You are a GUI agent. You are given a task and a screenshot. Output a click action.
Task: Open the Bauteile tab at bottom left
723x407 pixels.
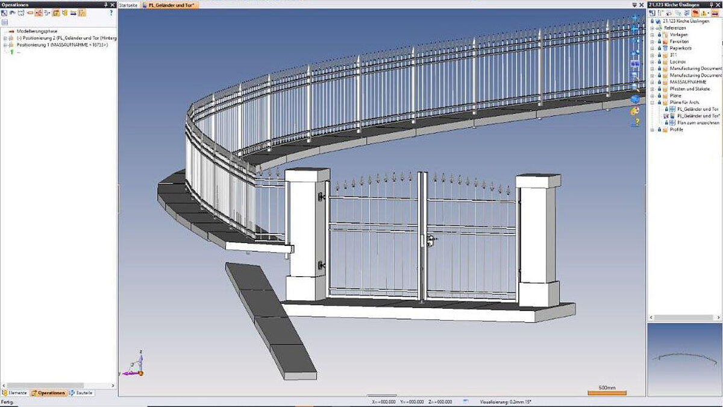pyautogui.click(x=81, y=393)
